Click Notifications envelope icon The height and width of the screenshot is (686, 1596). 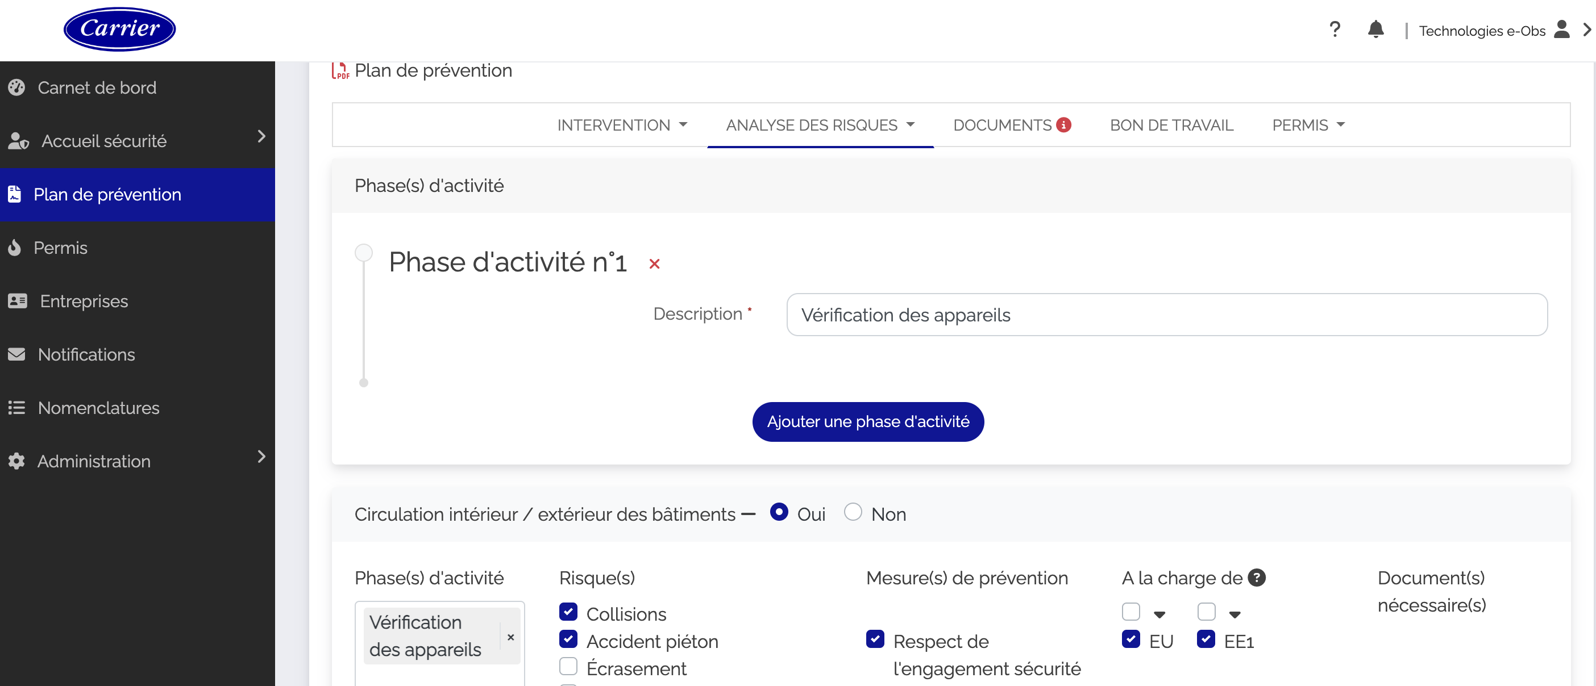(x=16, y=354)
